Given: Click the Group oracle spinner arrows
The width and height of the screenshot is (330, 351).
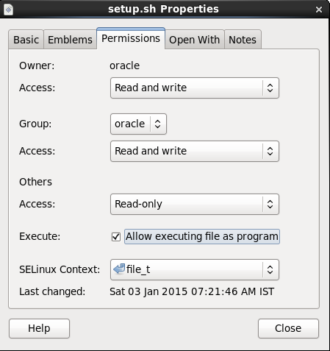Looking at the screenshot, I should click(x=157, y=124).
